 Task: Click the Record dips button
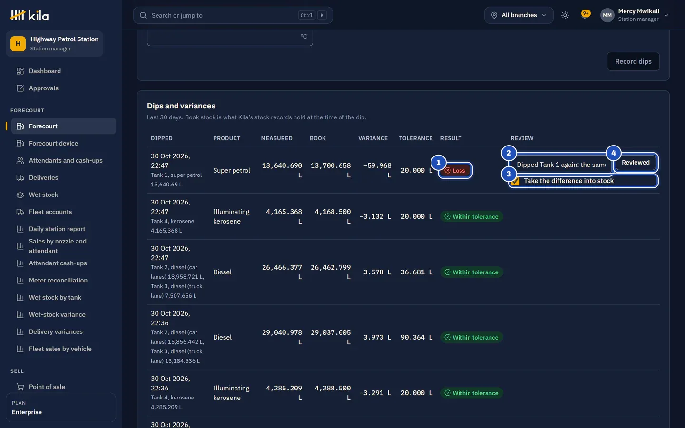pyautogui.click(x=633, y=61)
